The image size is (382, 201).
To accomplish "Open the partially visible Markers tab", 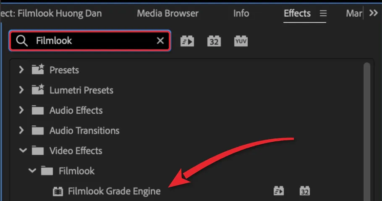I will click(354, 13).
